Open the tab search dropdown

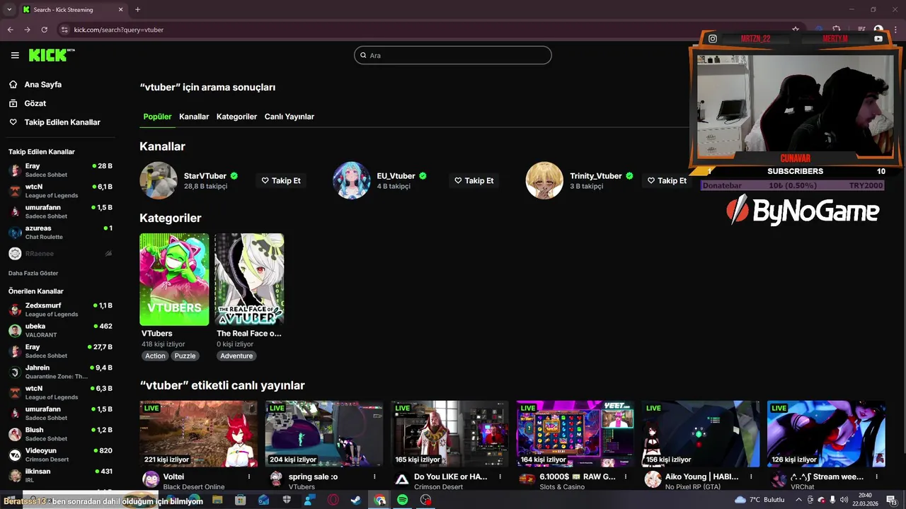point(8,10)
